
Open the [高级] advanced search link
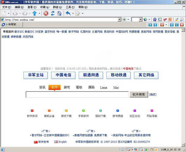click(153, 95)
